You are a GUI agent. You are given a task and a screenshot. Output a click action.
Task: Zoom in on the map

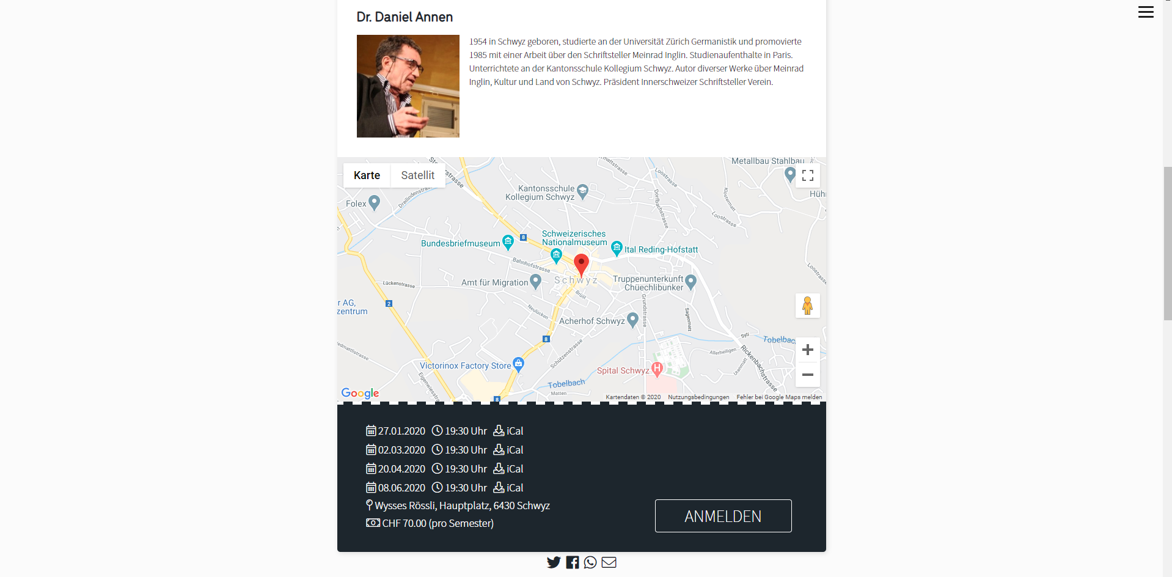807,350
